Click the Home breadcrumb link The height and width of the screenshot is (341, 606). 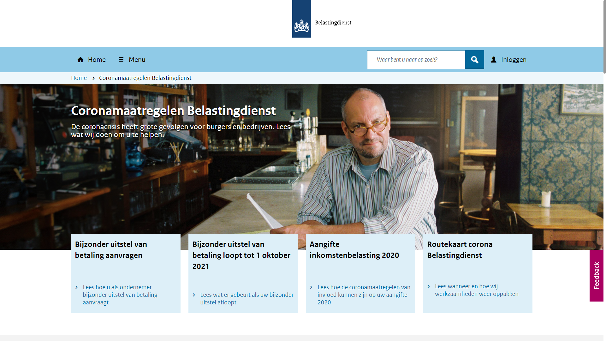(x=79, y=78)
